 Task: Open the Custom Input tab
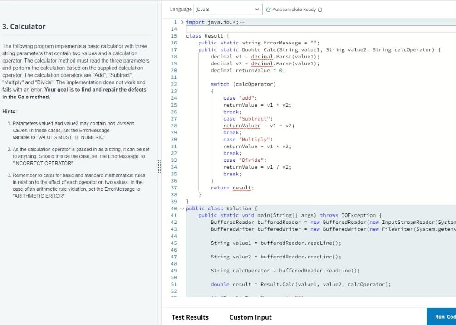pyautogui.click(x=250, y=317)
